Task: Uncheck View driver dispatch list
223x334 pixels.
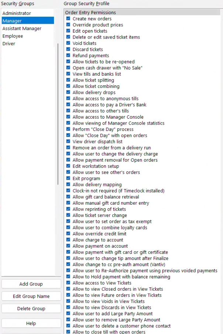Action: point(68,142)
